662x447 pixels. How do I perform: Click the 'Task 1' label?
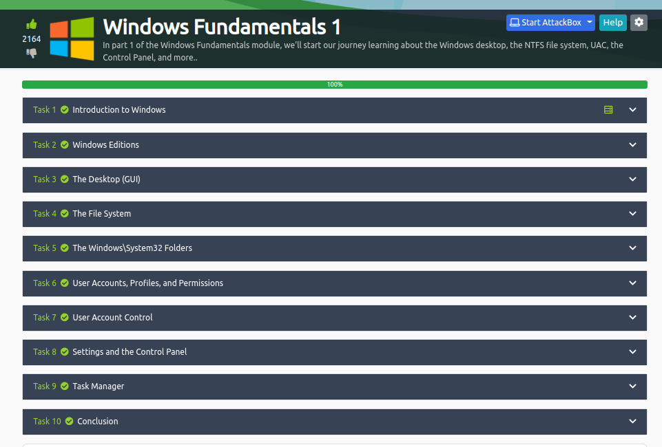45,110
